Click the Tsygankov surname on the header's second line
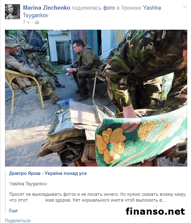 (36, 15)
